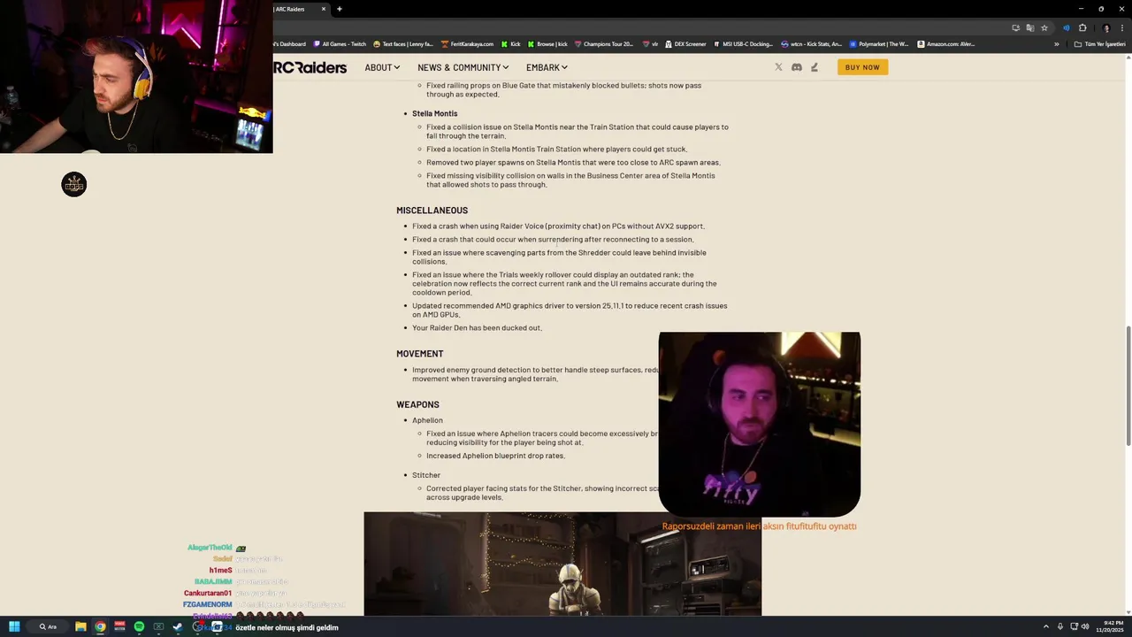Bookmark this page with the star icon

tap(1044, 27)
